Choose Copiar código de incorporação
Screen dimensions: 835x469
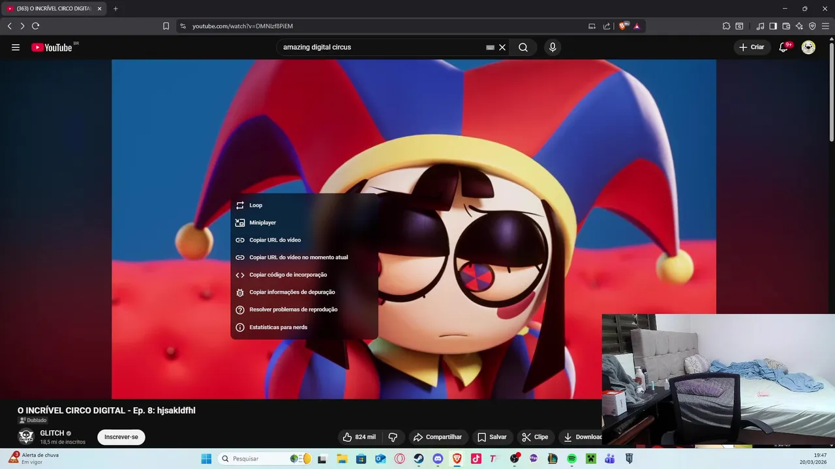304,275
